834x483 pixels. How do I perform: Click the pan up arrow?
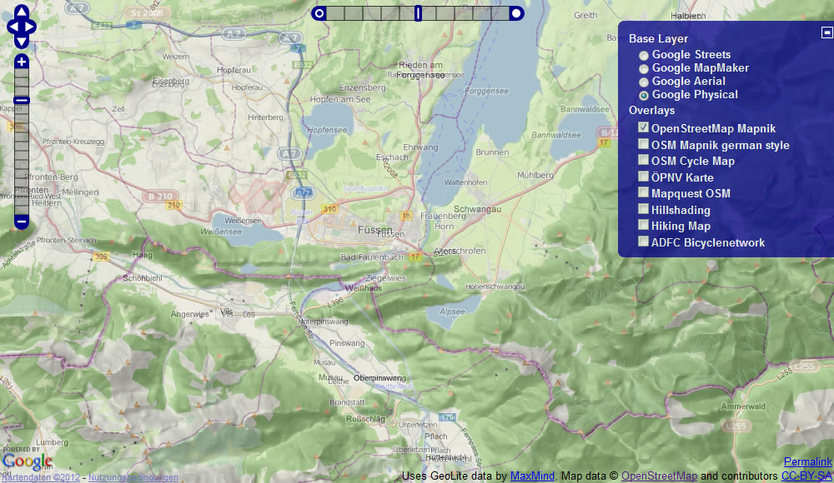click(22, 12)
